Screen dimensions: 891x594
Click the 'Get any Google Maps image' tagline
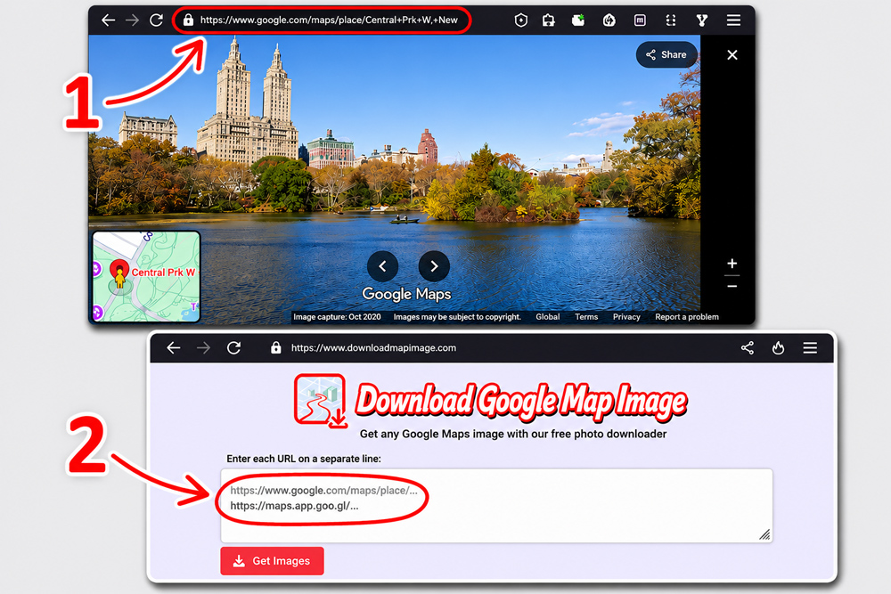pos(513,434)
